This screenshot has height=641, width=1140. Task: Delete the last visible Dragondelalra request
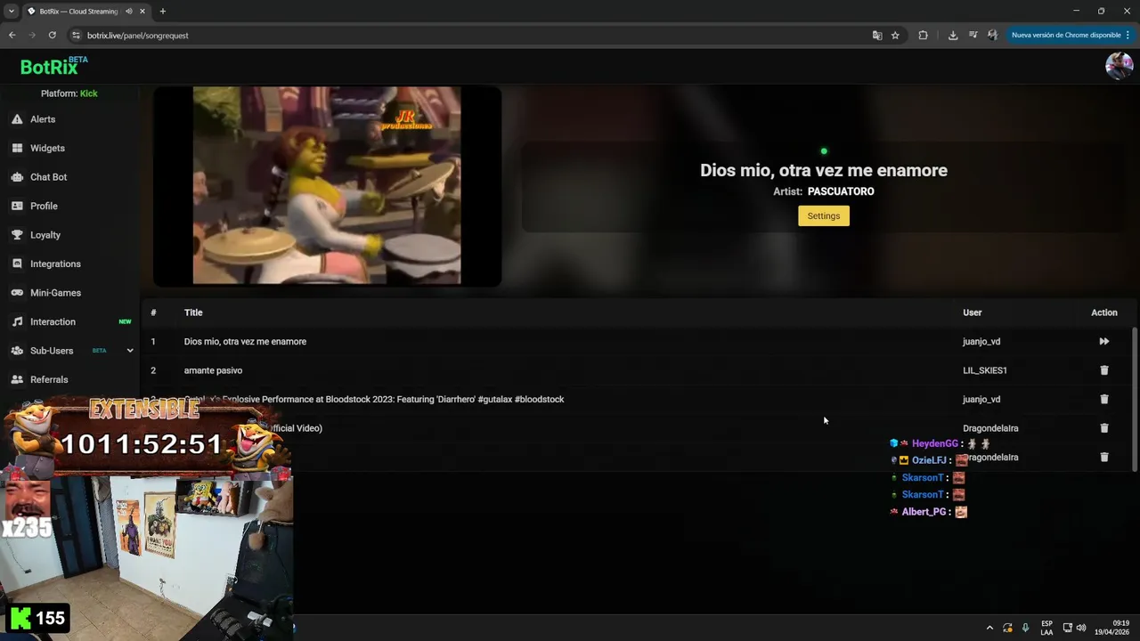[x=1104, y=457]
